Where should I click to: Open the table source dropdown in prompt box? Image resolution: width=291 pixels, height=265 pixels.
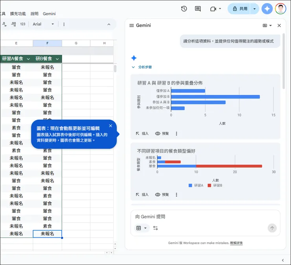142,228
